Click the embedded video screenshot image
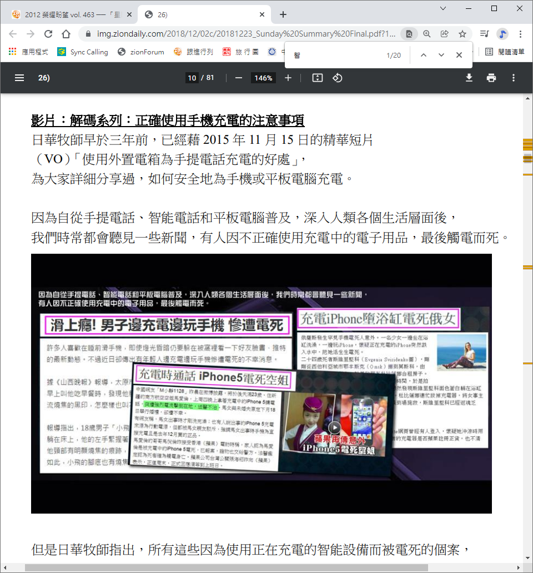Image resolution: width=533 pixels, height=573 pixels. (x=261, y=383)
